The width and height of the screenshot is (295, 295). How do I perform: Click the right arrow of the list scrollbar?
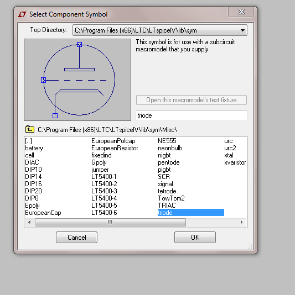[x=242, y=222]
